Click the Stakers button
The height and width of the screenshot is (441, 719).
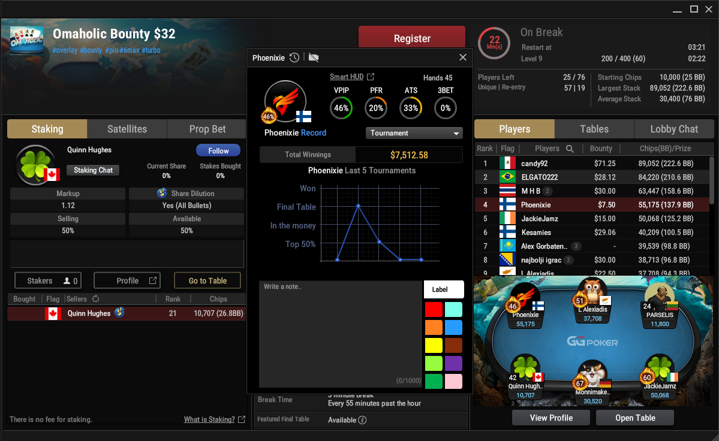pos(48,281)
